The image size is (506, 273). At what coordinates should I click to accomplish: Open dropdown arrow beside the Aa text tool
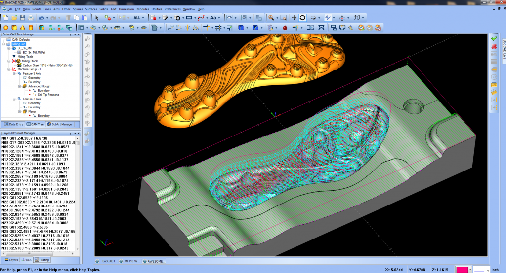pos(219,18)
